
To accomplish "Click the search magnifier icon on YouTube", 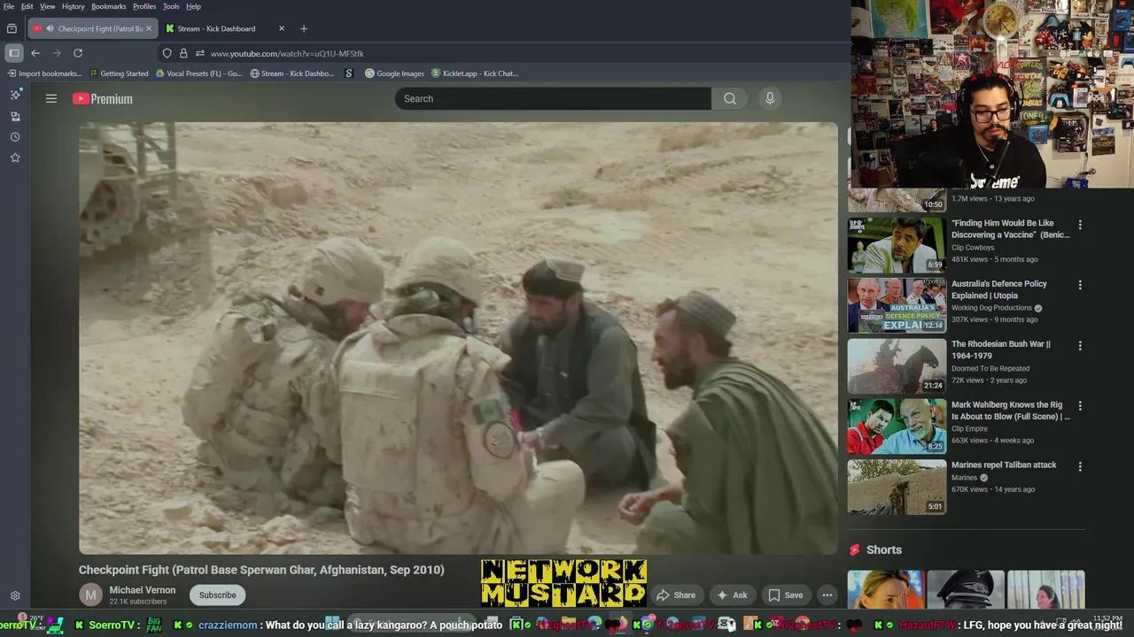I will pyautogui.click(x=728, y=98).
